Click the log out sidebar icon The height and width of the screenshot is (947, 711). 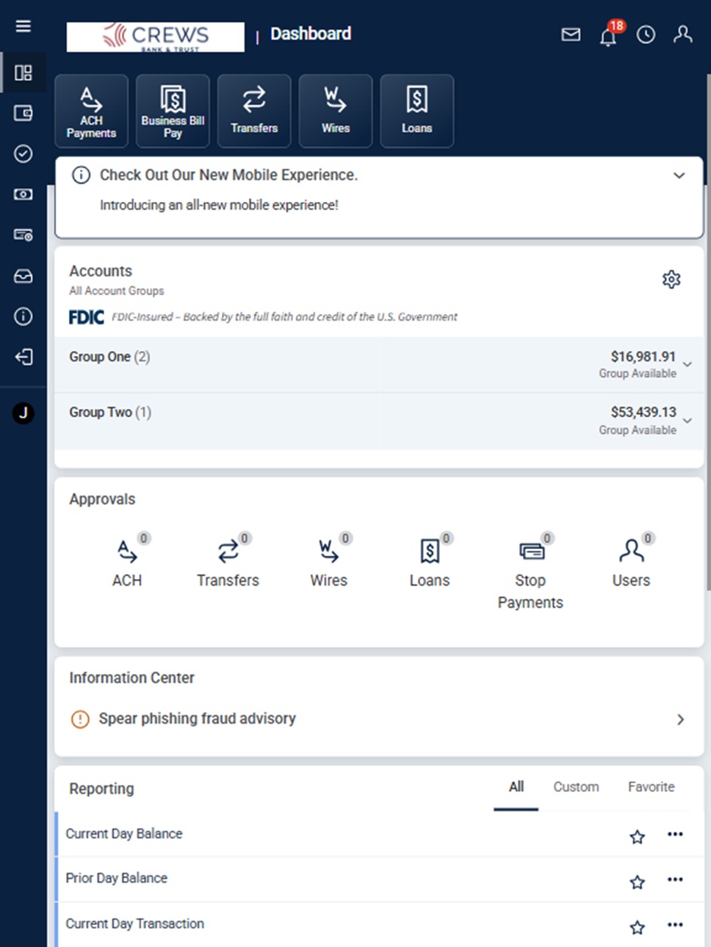click(24, 358)
